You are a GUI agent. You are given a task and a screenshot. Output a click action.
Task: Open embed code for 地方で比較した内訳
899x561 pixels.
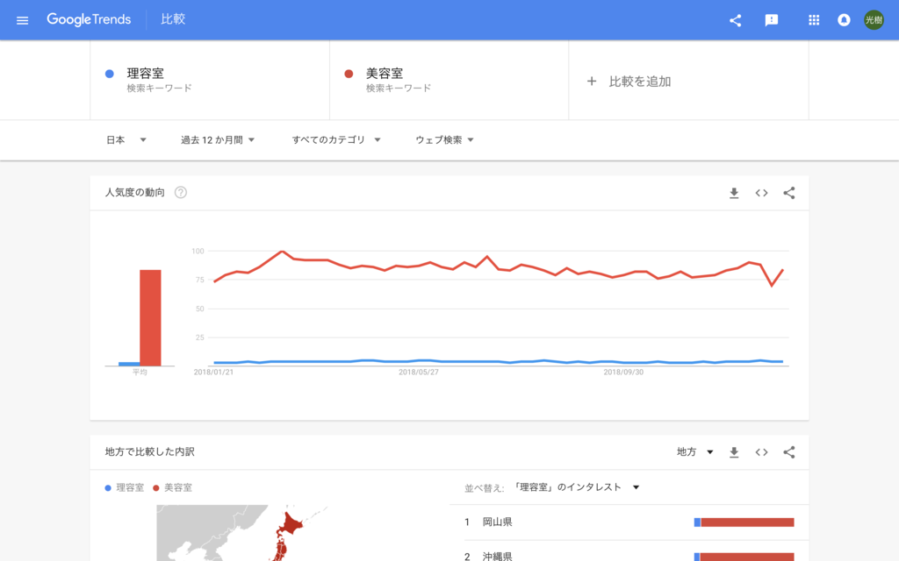pos(761,452)
